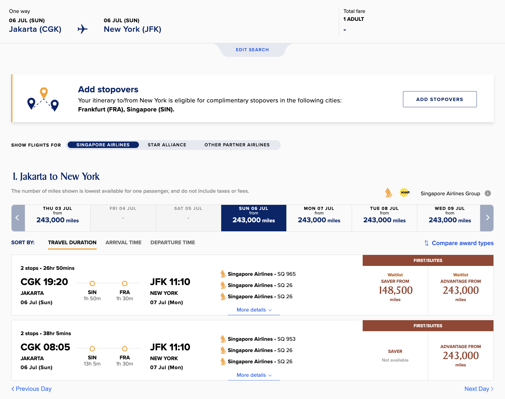The height and width of the screenshot is (399, 505).
Task: Click the Singapore Airlines Group info icon
Action: click(x=488, y=193)
